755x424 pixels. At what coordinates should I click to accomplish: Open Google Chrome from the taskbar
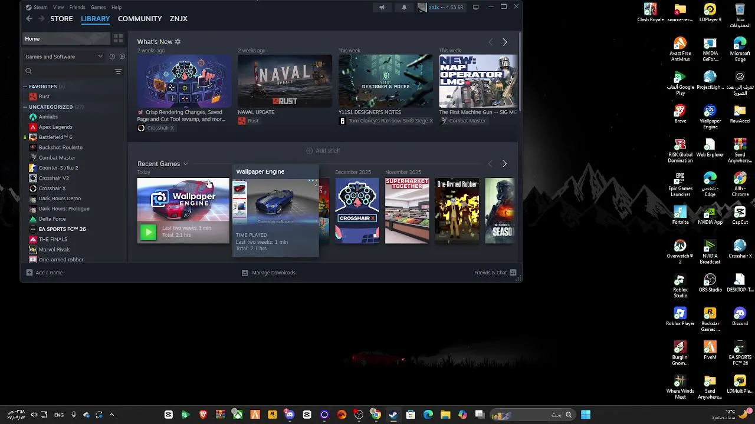coord(376,415)
